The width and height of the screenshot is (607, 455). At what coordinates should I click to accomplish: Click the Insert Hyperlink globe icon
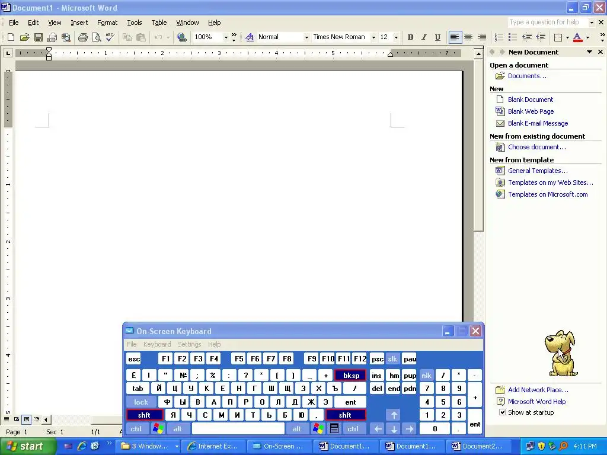(181, 37)
